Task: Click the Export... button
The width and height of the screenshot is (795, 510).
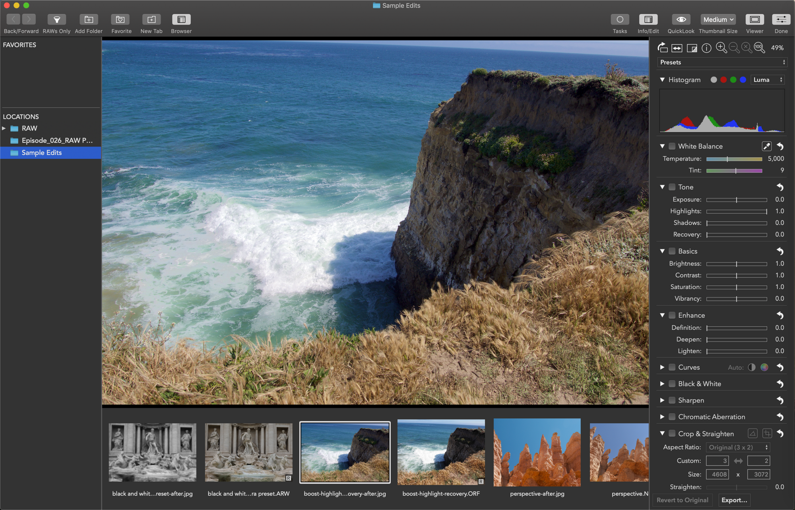Action: click(x=734, y=500)
